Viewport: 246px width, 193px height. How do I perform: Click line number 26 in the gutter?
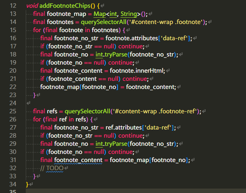[x=13, y=119]
